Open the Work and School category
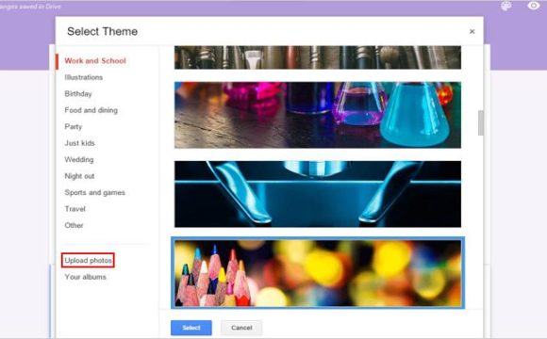The height and width of the screenshot is (339, 547). point(95,60)
